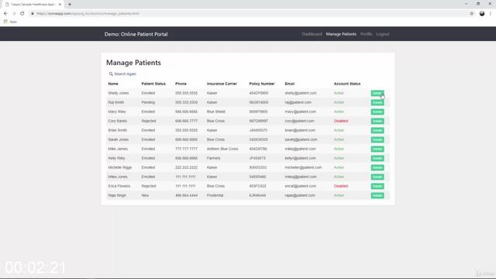Click phone number 222.222.2222

[186, 167]
